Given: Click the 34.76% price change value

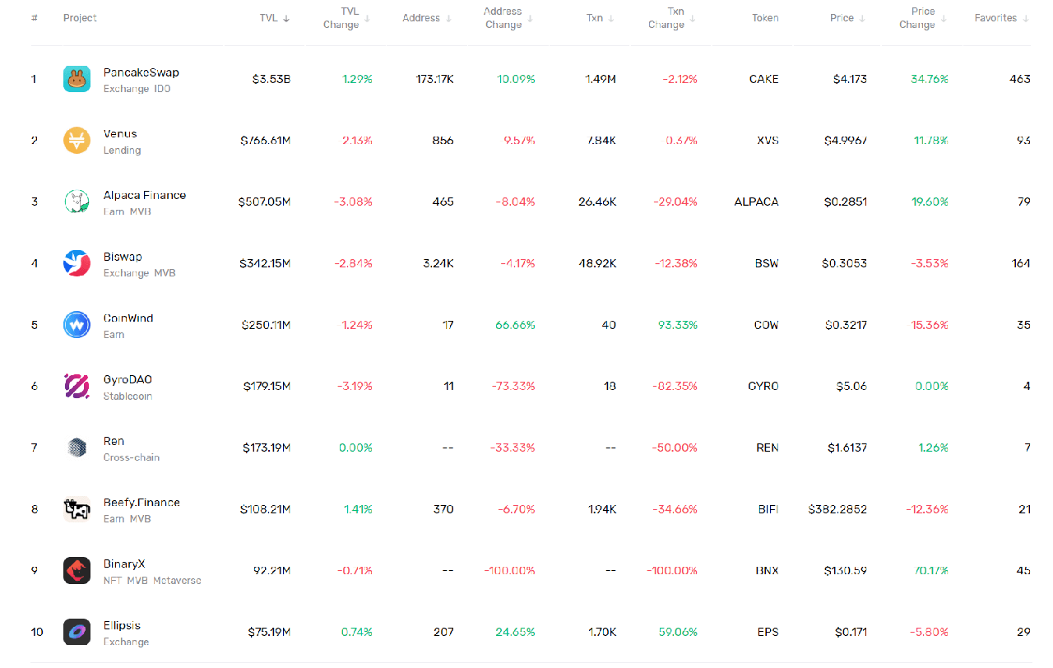Looking at the screenshot, I should click(930, 79).
